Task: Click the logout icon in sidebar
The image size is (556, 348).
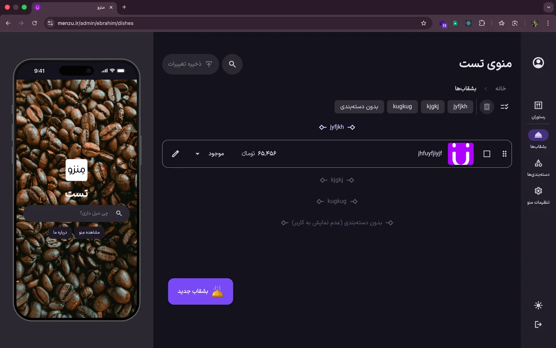Action: pos(538,324)
